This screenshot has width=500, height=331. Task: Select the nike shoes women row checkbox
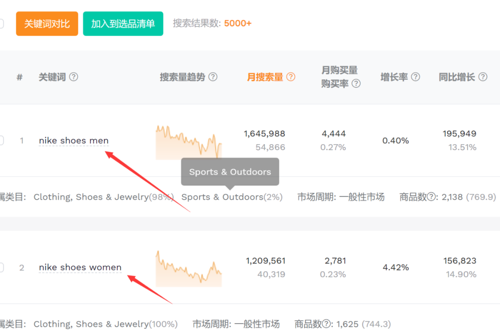(2, 267)
